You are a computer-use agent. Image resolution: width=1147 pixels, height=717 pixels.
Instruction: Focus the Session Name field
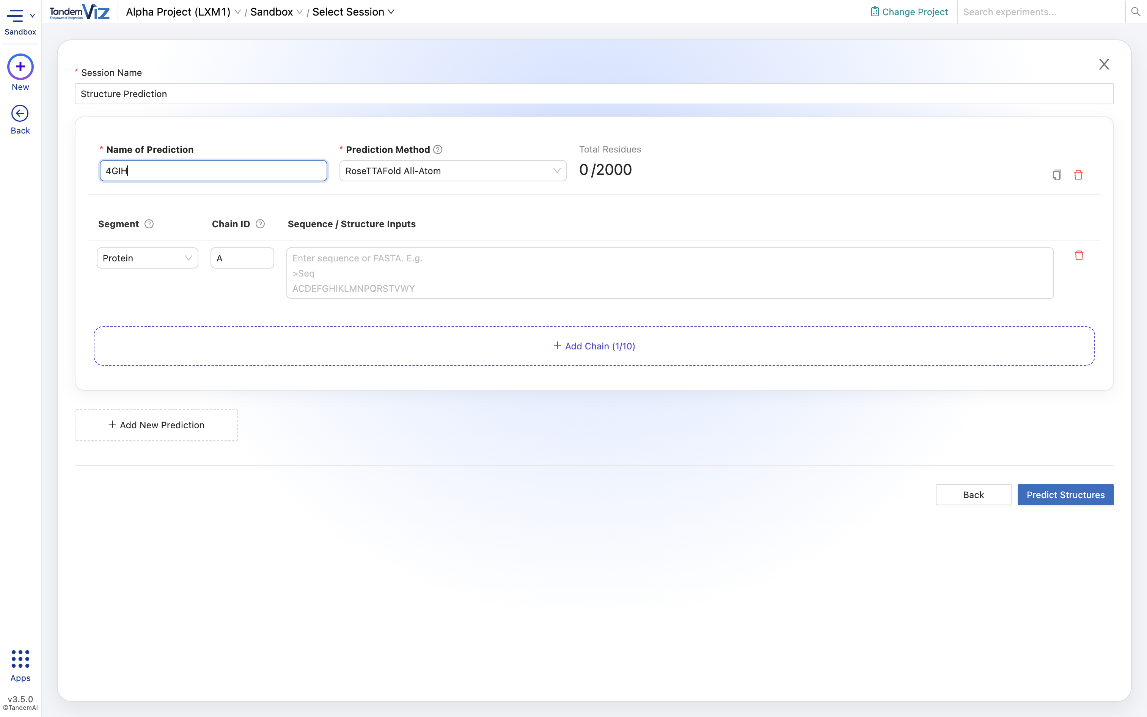pyautogui.click(x=594, y=94)
